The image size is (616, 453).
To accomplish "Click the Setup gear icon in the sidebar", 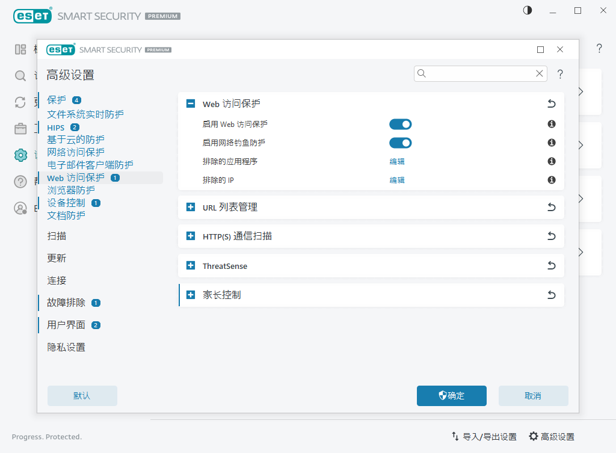I will [x=20, y=155].
